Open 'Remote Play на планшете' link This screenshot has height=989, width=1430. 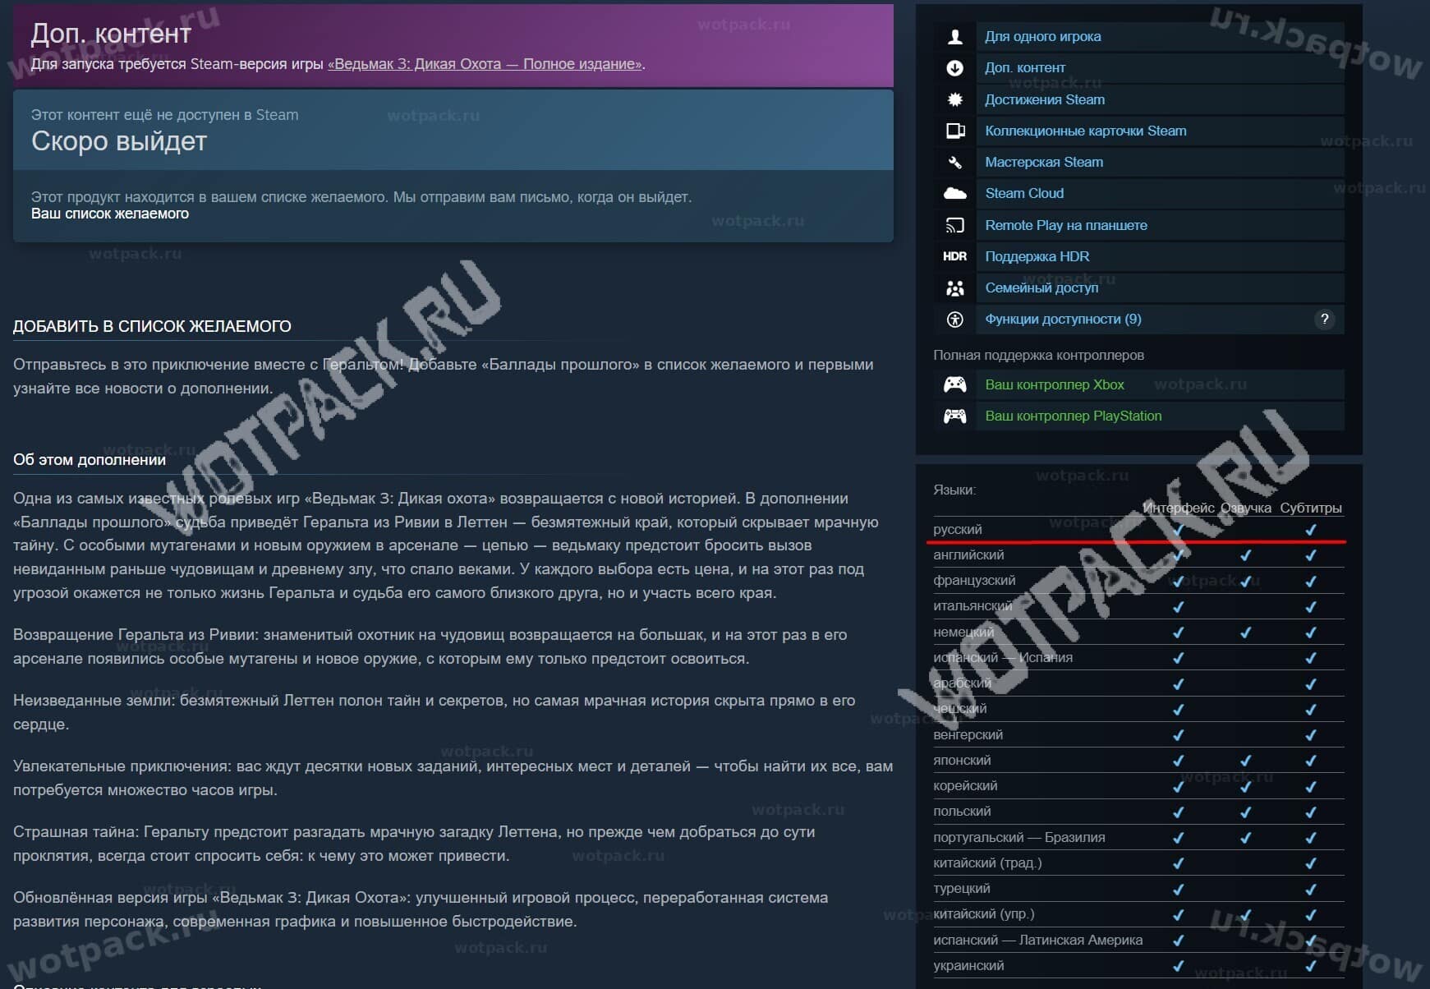[x=1066, y=225]
